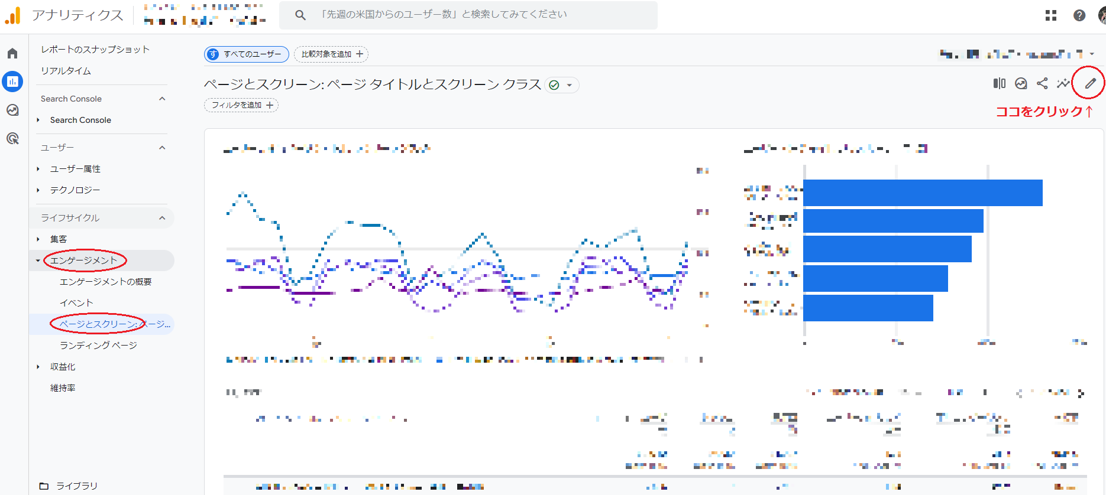Expand 収益化 in the sidebar

[38, 367]
